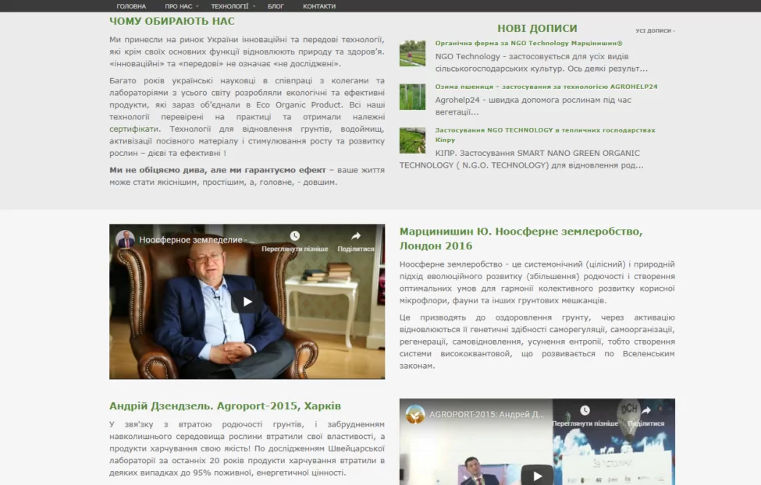Go to ГОЛОВНА in navigation bar

click(x=131, y=6)
